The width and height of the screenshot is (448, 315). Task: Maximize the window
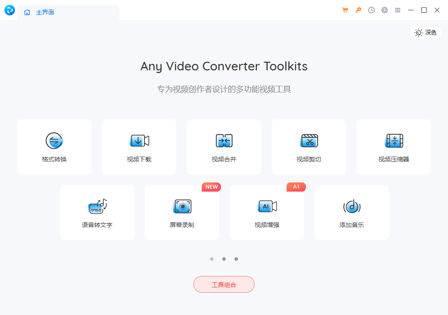coord(424,10)
